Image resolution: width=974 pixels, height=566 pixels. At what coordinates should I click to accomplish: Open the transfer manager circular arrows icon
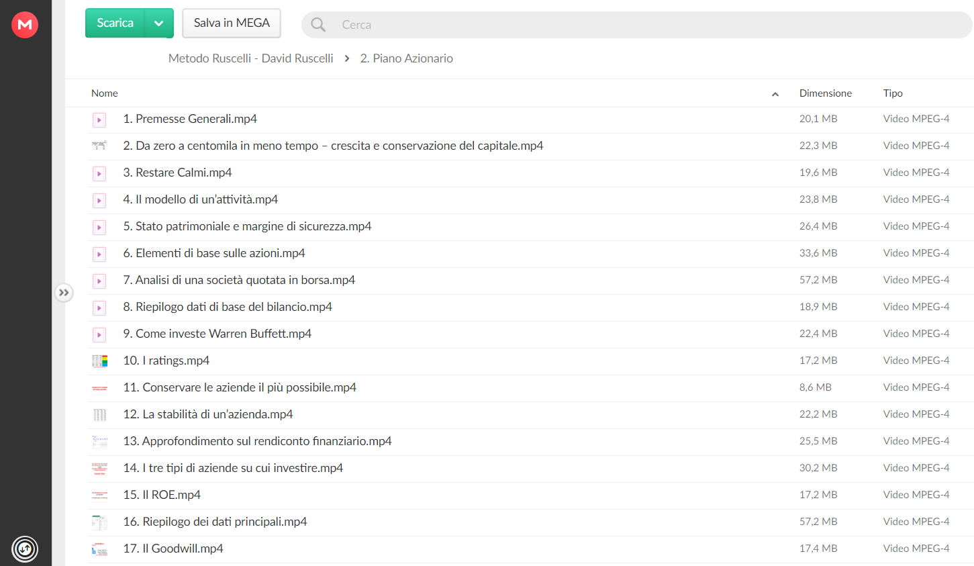click(x=25, y=549)
